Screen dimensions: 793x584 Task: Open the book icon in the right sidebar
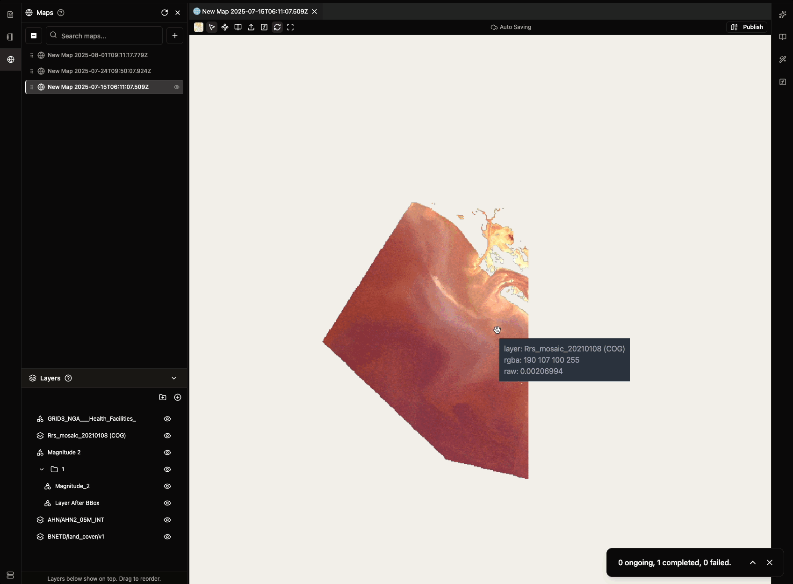783,37
